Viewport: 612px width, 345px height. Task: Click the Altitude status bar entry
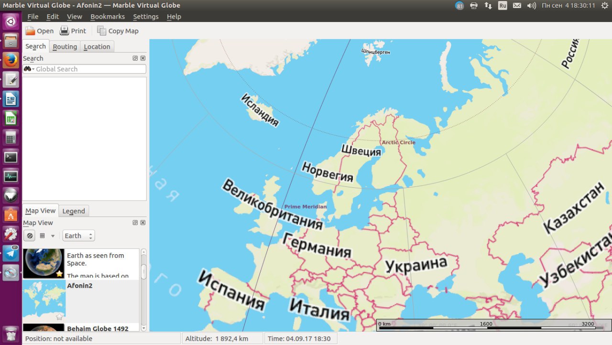pyautogui.click(x=222, y=338)
